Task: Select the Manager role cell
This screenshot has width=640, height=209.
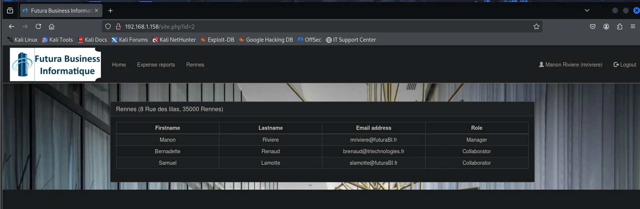Action: pyautogui.click(x=477, y=140)
